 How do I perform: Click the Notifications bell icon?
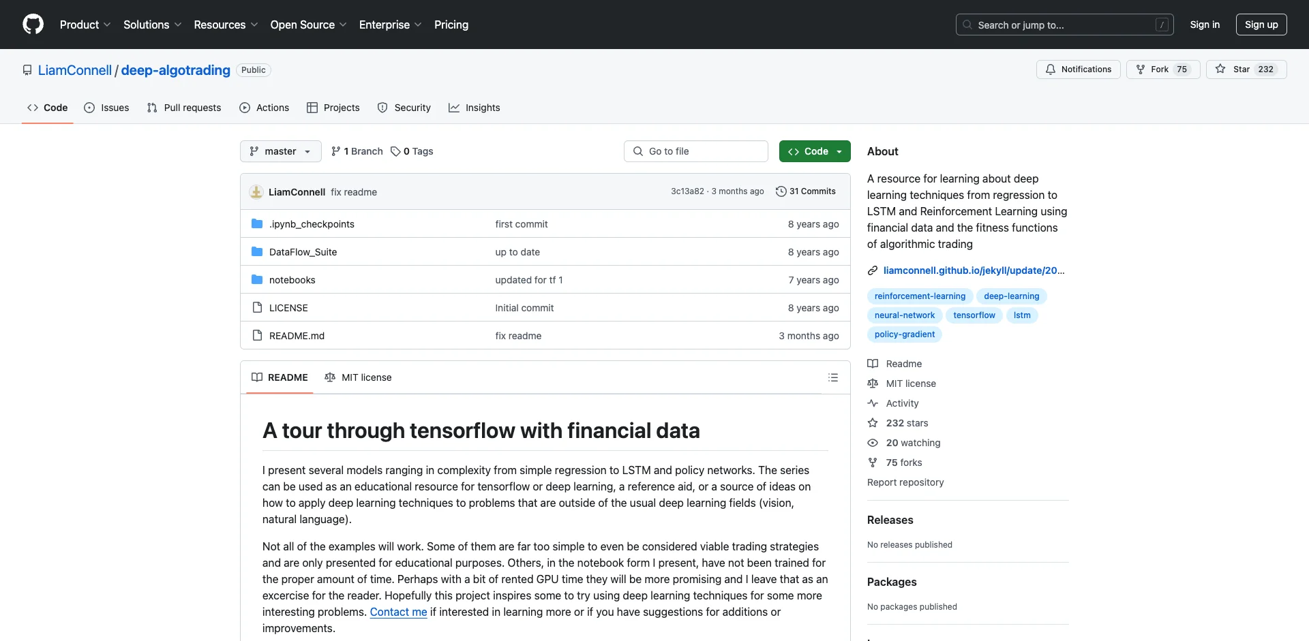click(1051, 69)
